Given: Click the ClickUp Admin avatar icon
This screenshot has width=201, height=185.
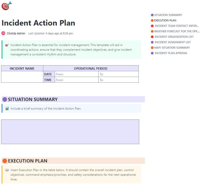Looking at the screenshot, I should pyautogui.click(x=3, y=33).
